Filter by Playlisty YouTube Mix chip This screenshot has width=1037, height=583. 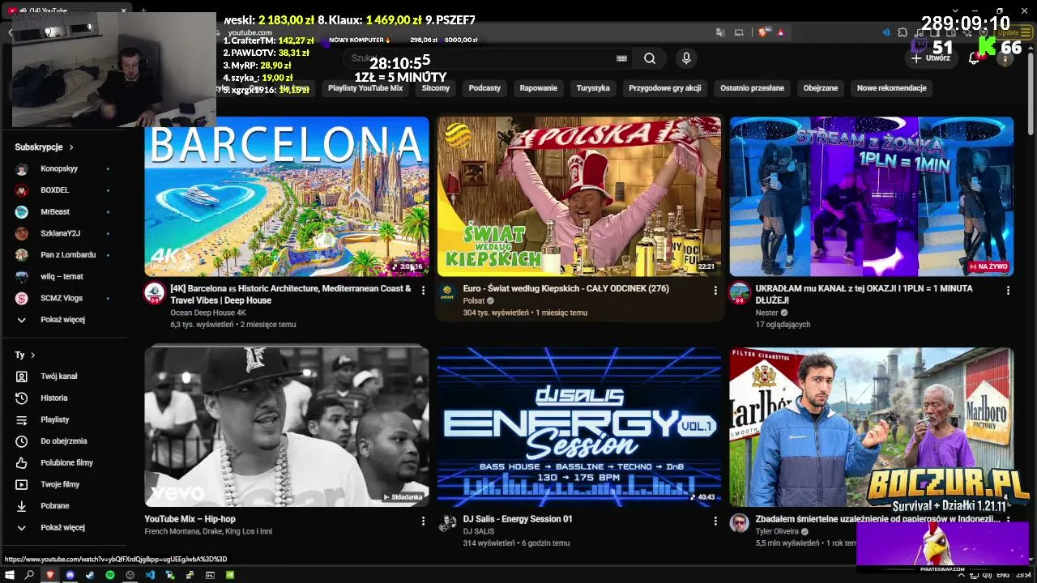coord(365,88)
